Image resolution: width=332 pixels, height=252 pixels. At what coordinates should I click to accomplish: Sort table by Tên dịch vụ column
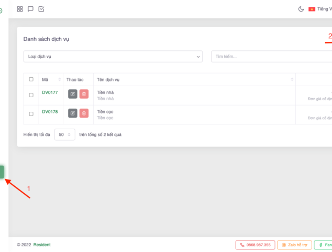pos(194,79)
